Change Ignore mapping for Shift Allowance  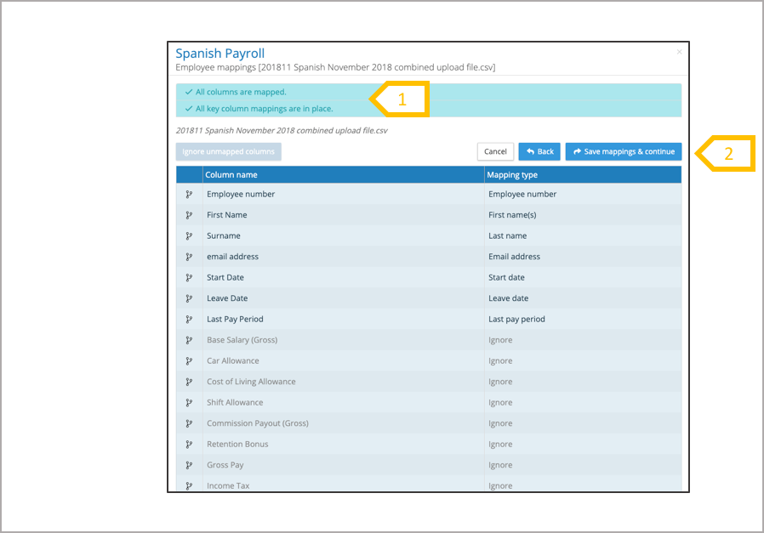(500, 402)
